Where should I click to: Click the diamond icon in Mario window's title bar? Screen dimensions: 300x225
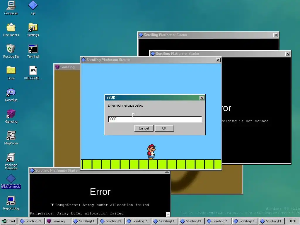click(83, 60)
